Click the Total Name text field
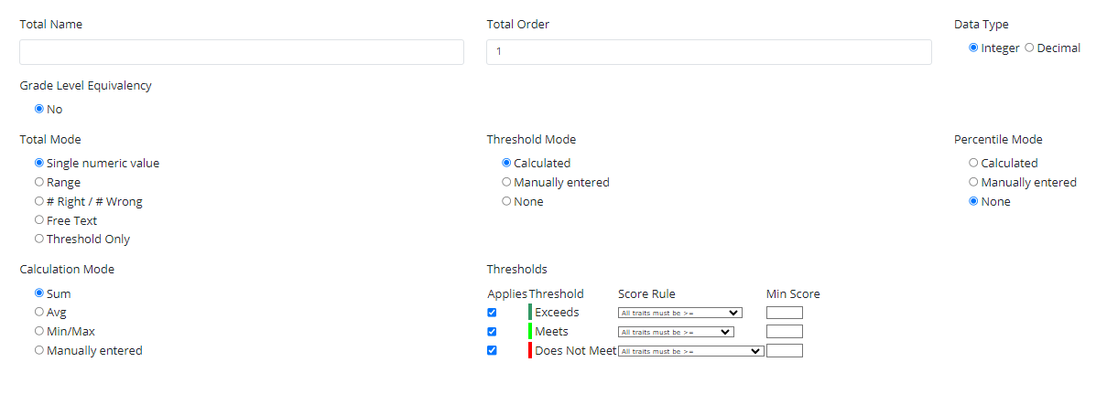Image resolution: width=1107 pixels, height=394 pixels. (x=242, y=52)
